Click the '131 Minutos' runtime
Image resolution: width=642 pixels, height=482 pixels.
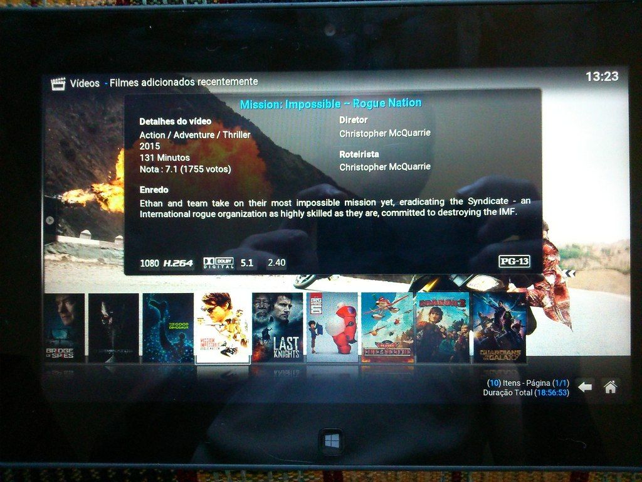coord(165,158)
